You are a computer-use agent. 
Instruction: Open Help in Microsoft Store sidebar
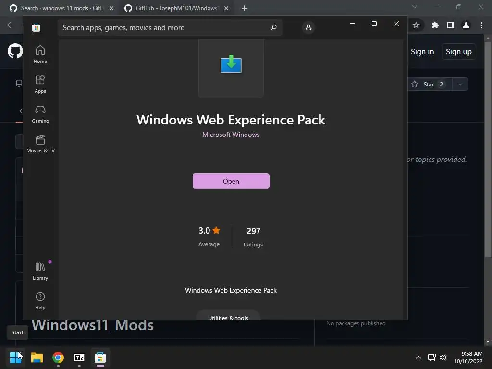click(x=40, y=301)
